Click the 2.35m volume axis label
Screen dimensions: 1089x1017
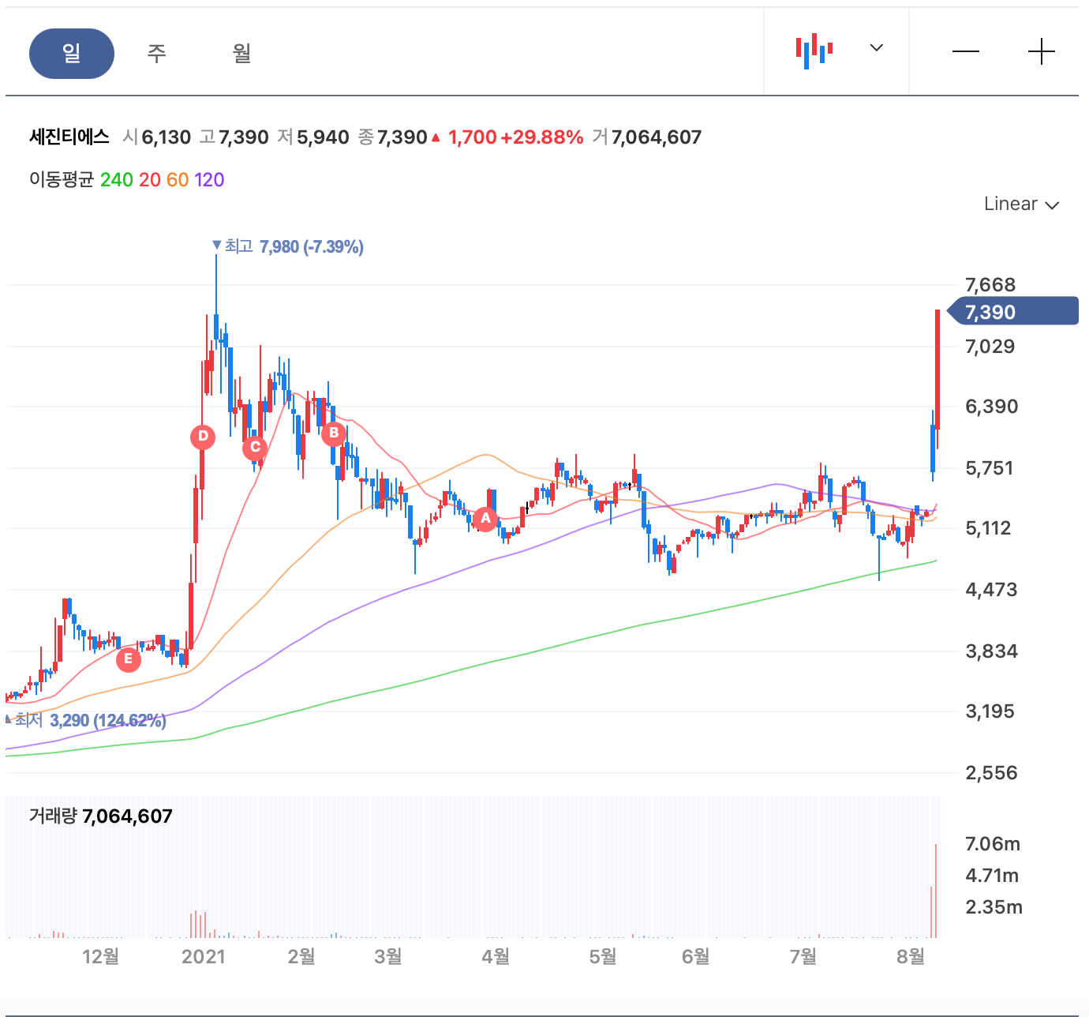click(x=994, y=907)
